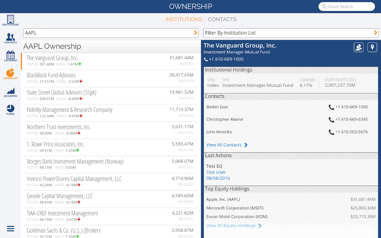Click Microsoft Corporation (MSFT) holding
The image size is (381, 238).
click(235, 208)
